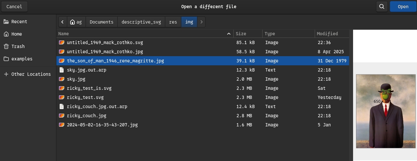This screenshot has height=161, width=417.
Task: Click the Yesterday modified value
Action: click(329, 97)
